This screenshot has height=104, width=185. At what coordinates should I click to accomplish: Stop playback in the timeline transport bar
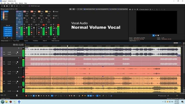click(x=39, y=96)
